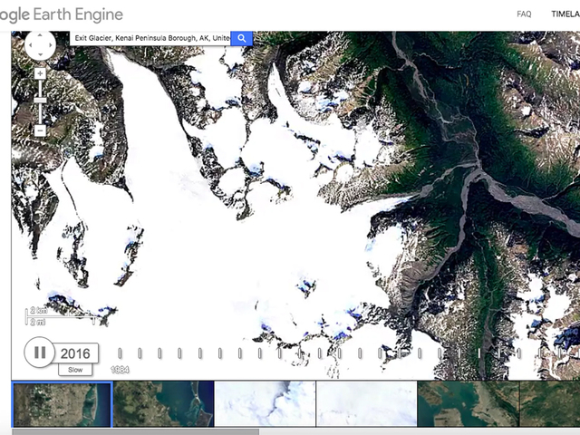
Task: Select the third white glacier thumbnail
Action: [x=266, y=404]
